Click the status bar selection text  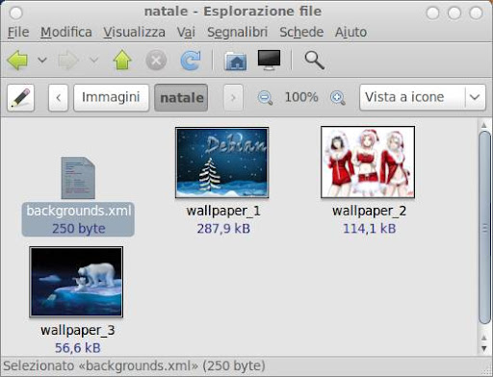pyautogui.click(x=134, y=365)
